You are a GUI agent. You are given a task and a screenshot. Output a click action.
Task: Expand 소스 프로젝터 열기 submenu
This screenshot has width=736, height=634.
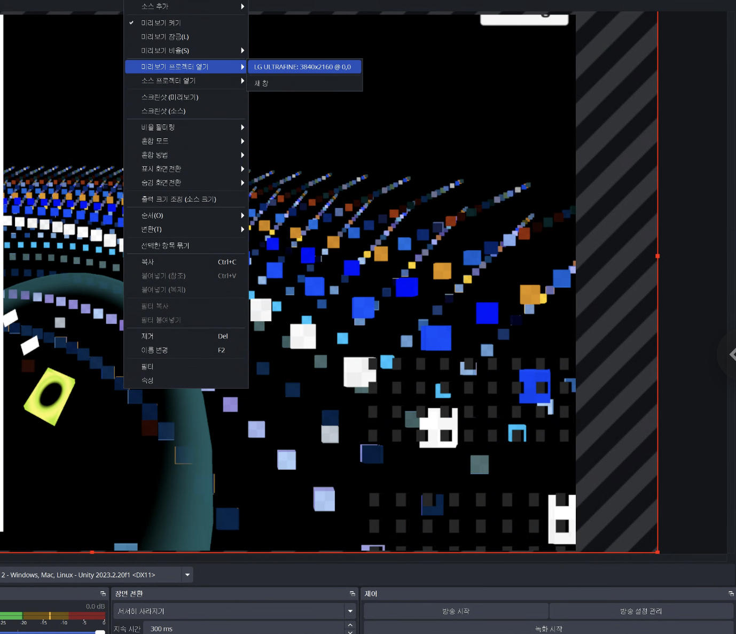(186, 81)
